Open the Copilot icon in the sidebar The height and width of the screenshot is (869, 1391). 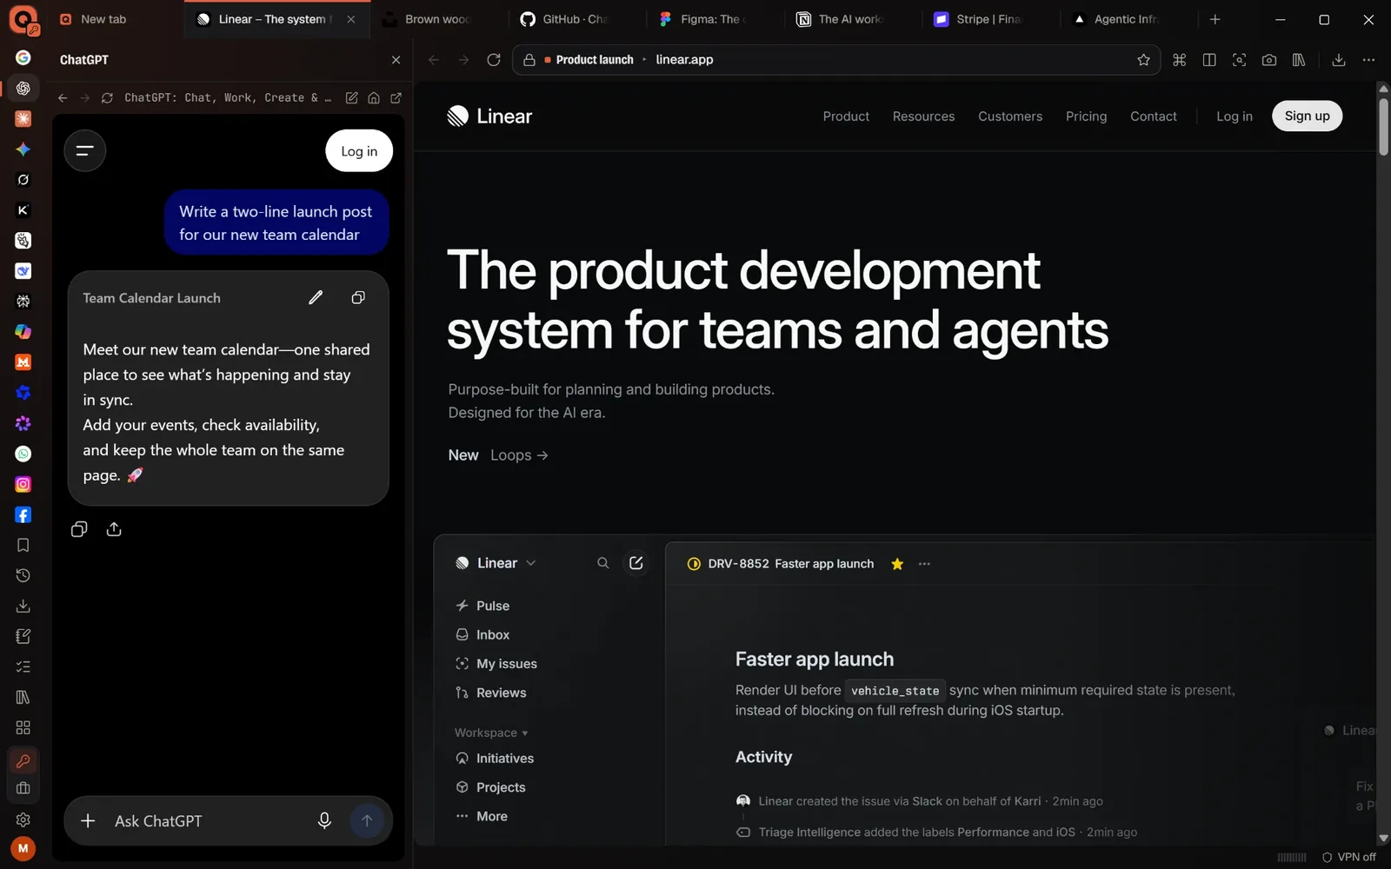pyautogui.click(x=23, y=332)
